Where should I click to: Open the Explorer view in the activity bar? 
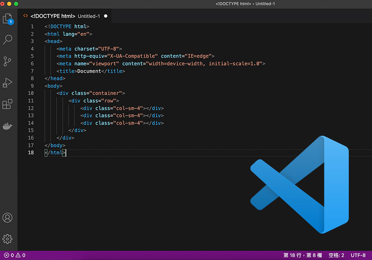click(7, 18)
